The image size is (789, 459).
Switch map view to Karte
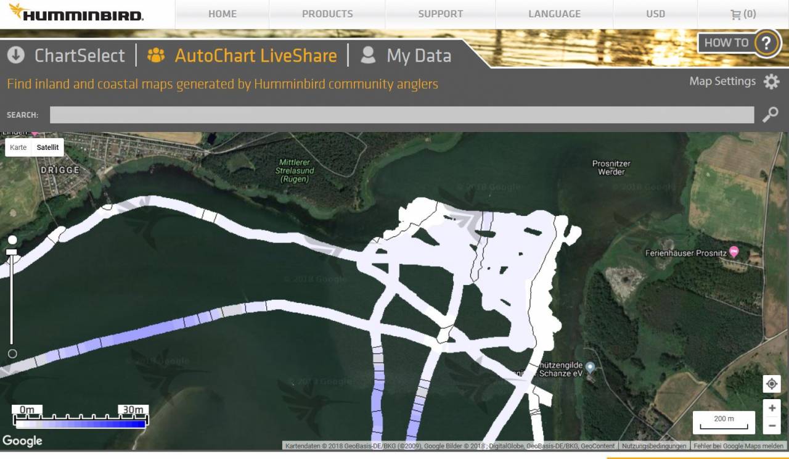click(x=18, y=147)
